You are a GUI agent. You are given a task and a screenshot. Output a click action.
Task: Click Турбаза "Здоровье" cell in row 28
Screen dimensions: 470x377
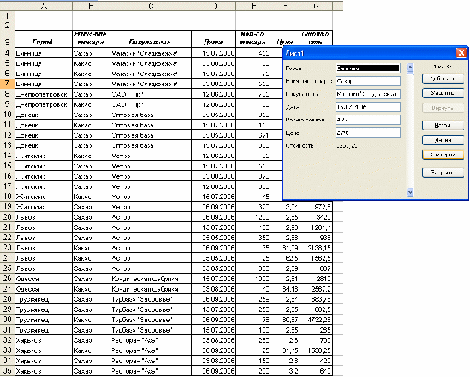tap(151, 299)
